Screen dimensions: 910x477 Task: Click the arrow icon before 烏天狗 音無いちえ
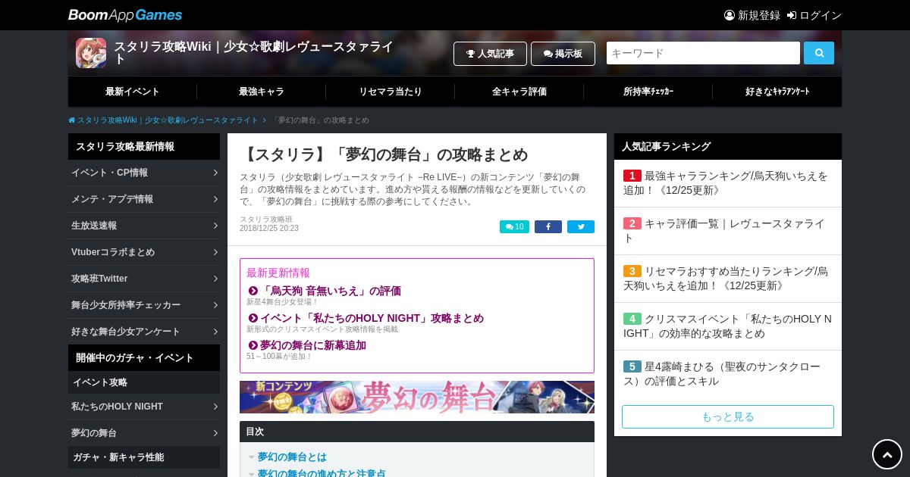pos(253,291)
